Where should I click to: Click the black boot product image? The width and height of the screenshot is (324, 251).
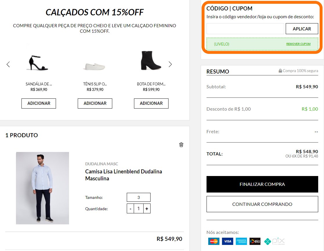pos(151,61)
